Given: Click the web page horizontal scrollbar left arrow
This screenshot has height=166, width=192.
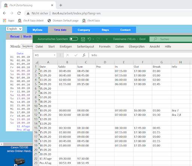Looking at the screenshot, I should point(1,144).
